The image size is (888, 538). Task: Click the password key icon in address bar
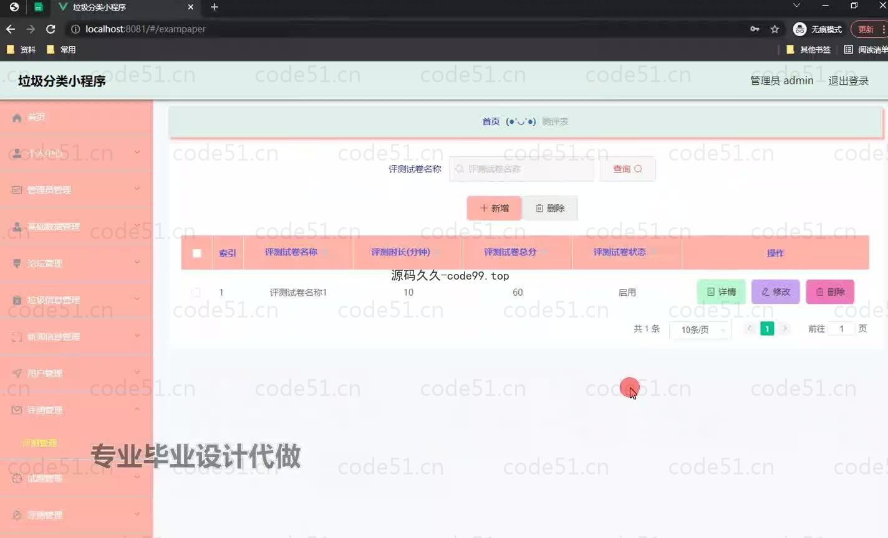click(x=755, y=29)
